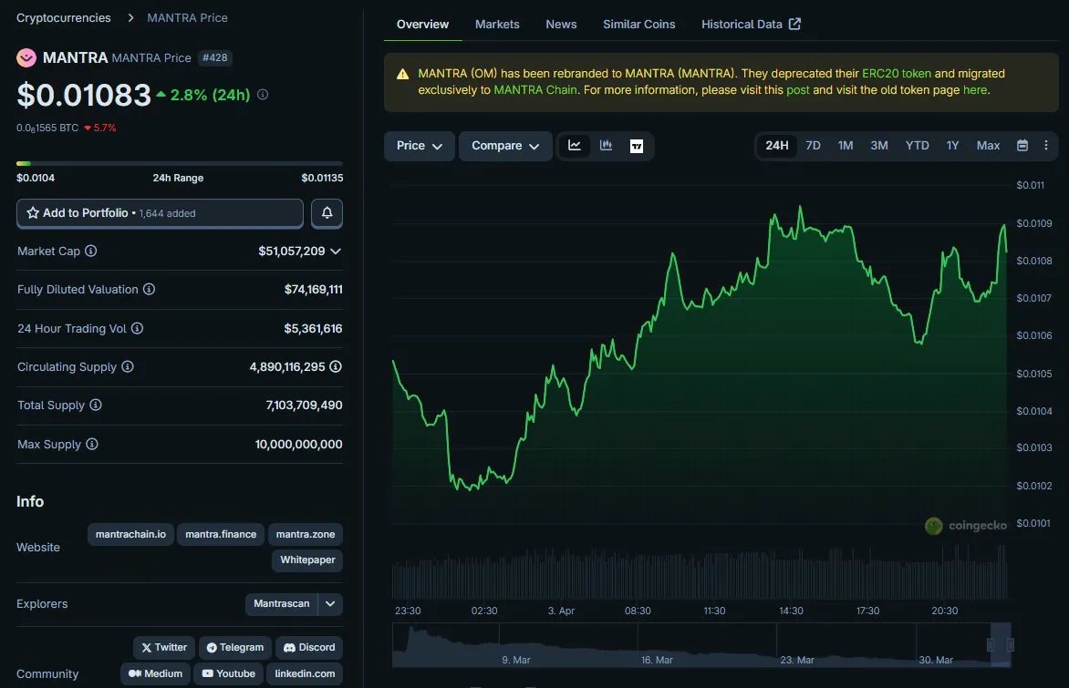Open the Compare dropdown

click(505, 146)
